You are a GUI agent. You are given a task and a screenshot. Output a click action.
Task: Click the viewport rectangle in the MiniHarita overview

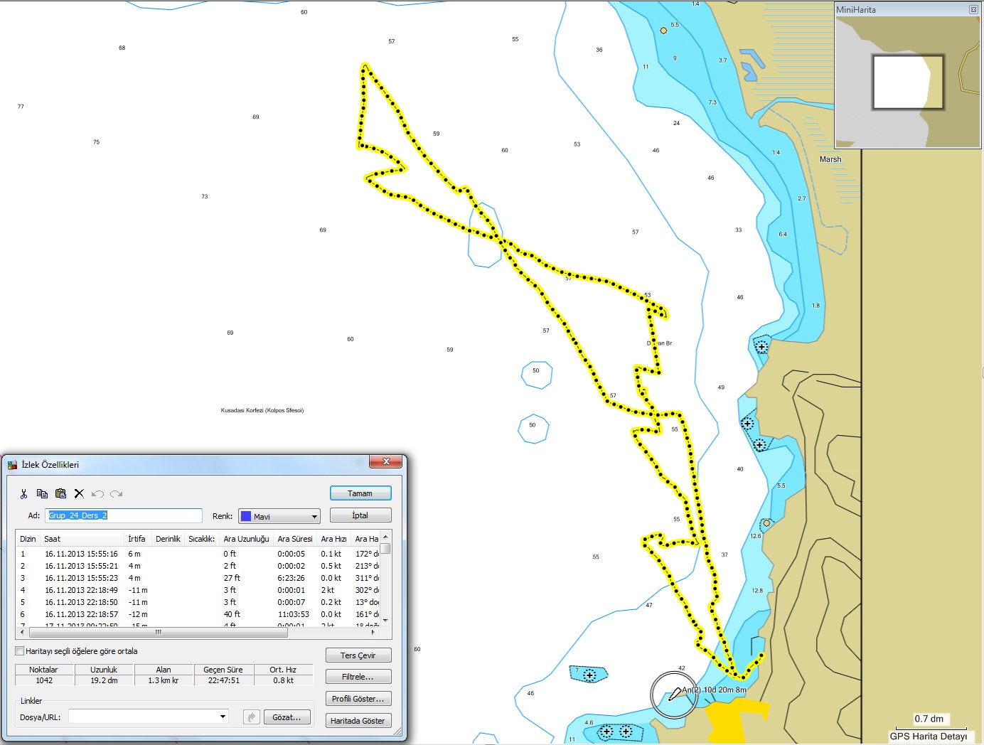[x=908, y=82]
